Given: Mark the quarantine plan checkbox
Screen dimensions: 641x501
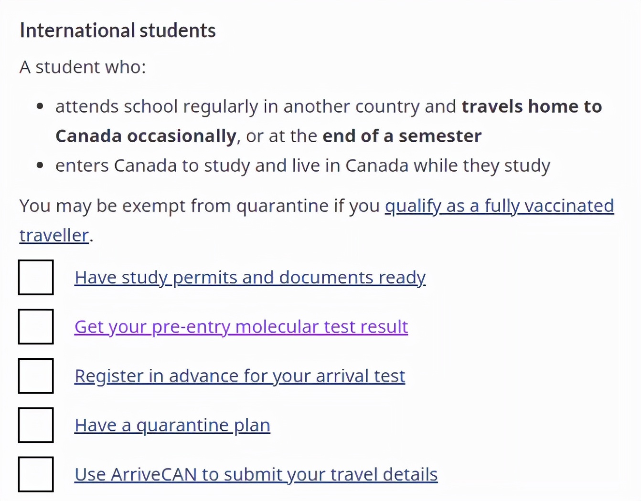Looking at the screenshot, I should 36,425.
